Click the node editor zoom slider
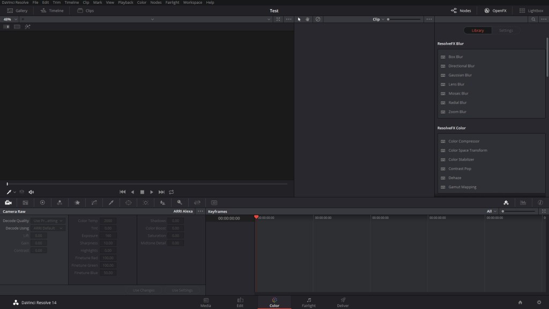 pos(404,19)
